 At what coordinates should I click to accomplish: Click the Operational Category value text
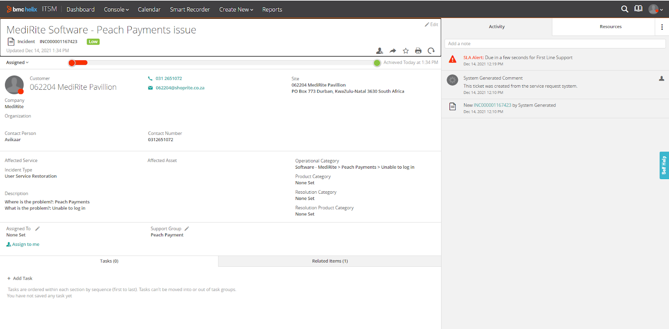point(355,167)
